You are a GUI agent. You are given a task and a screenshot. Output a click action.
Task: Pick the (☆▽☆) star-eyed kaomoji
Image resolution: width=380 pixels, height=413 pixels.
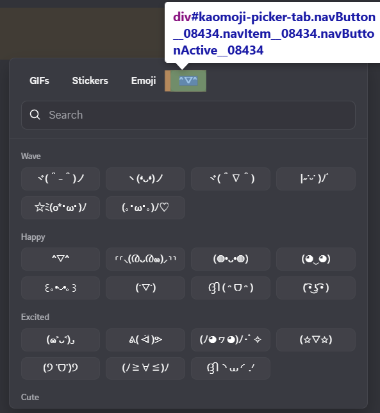click(316, 340)
